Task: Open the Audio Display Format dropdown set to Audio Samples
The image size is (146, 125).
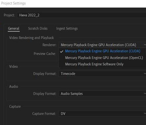Action: tap(102, 94)
